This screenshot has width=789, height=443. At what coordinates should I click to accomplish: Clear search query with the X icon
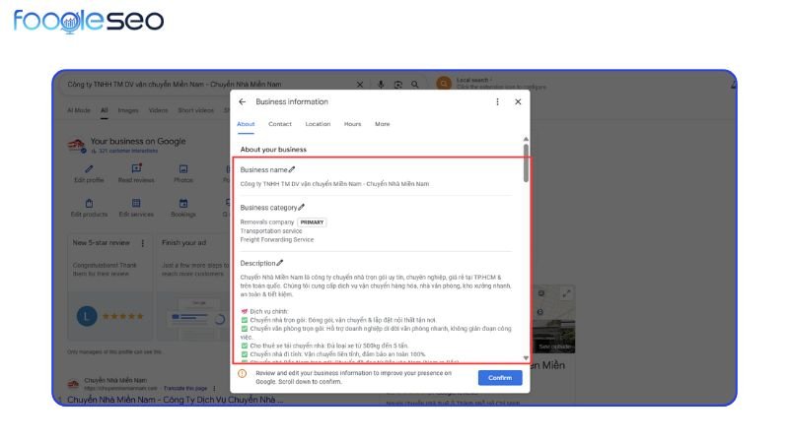[359, 85]
